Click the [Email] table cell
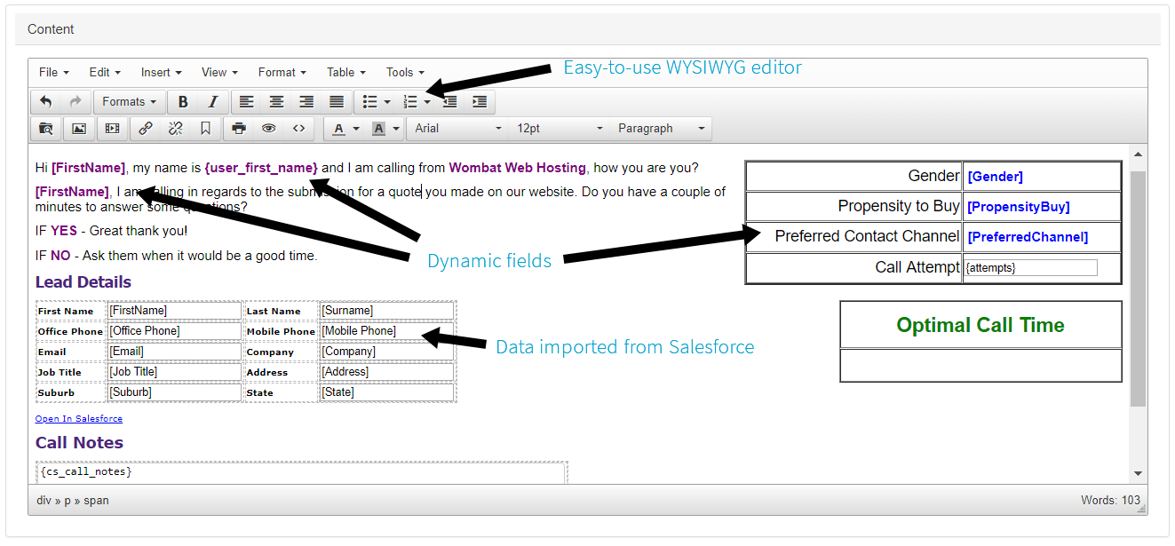 pyautogui.click(x=174, y=352)
